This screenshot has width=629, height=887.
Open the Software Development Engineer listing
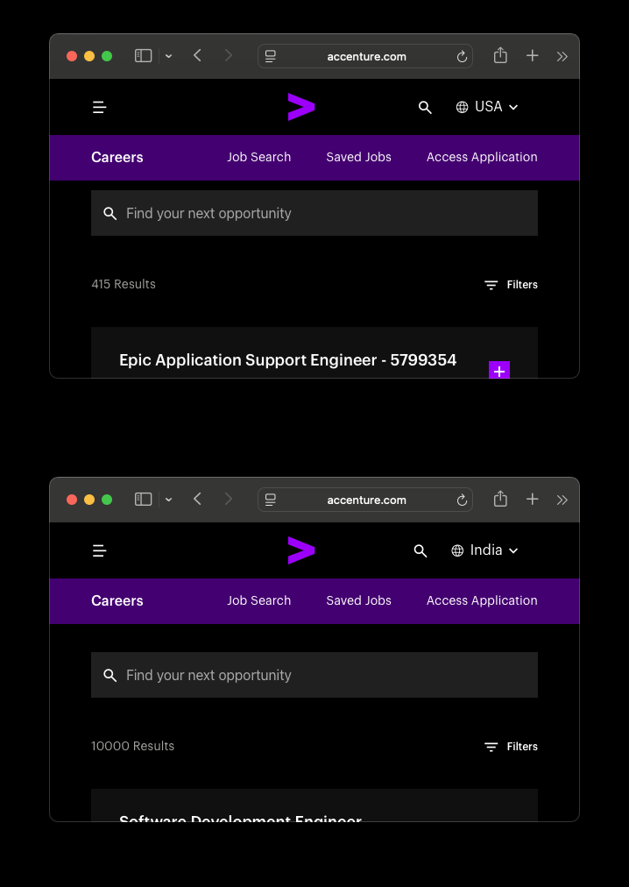click(240, 818)
